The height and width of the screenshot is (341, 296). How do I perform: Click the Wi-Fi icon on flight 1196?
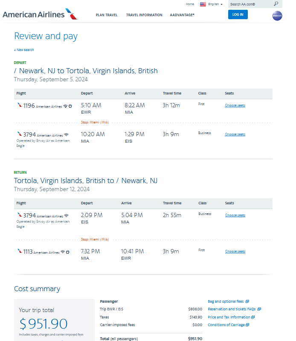(x=64, y=106)
